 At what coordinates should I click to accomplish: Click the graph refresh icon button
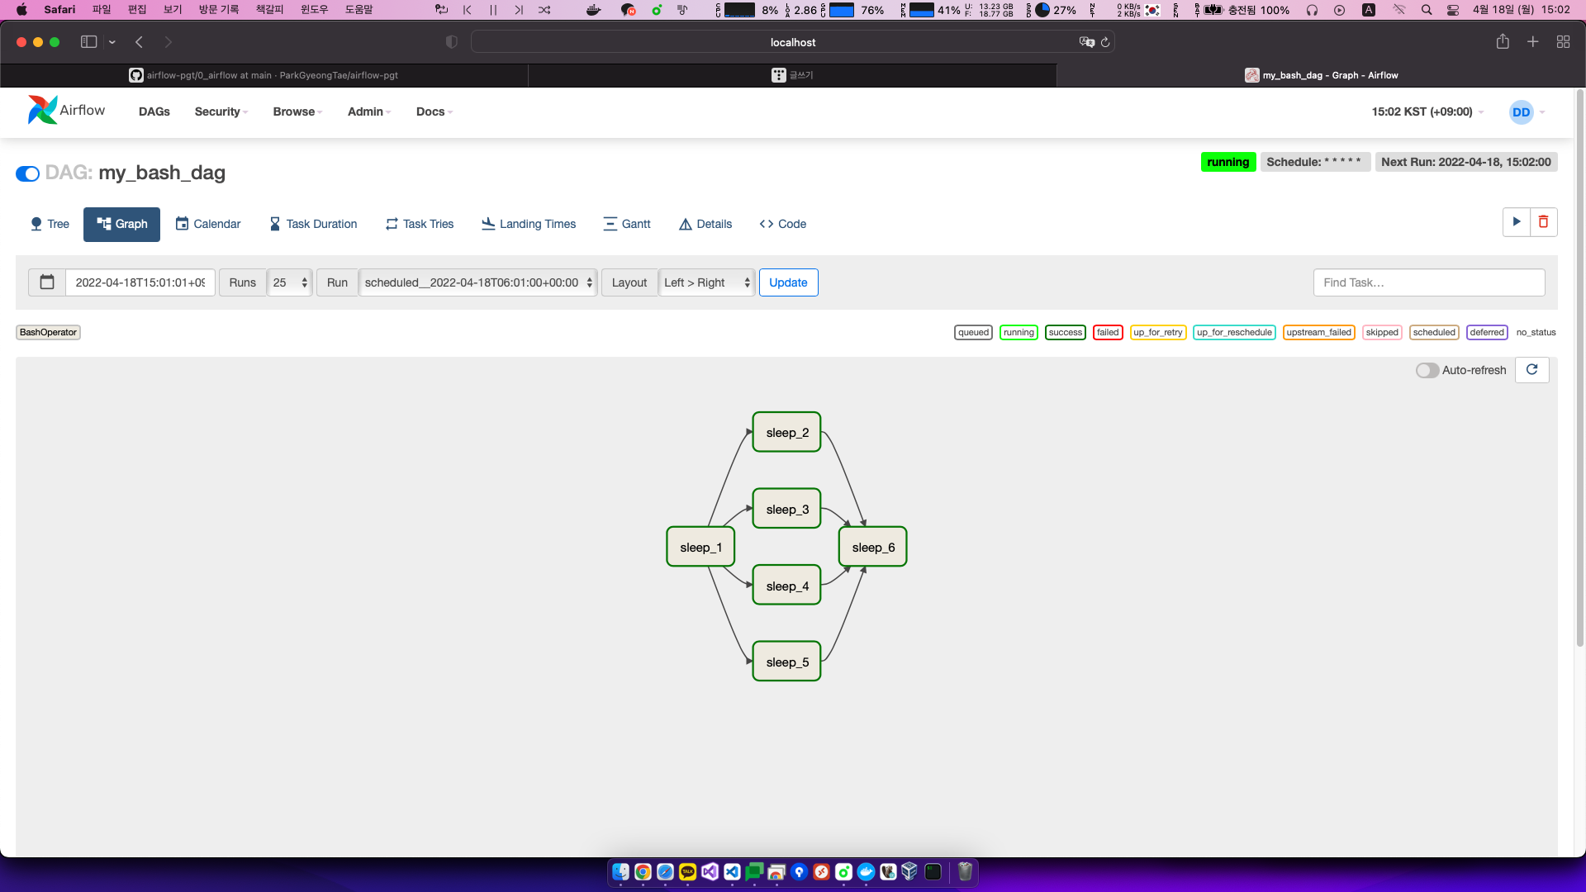point(1531,370)
